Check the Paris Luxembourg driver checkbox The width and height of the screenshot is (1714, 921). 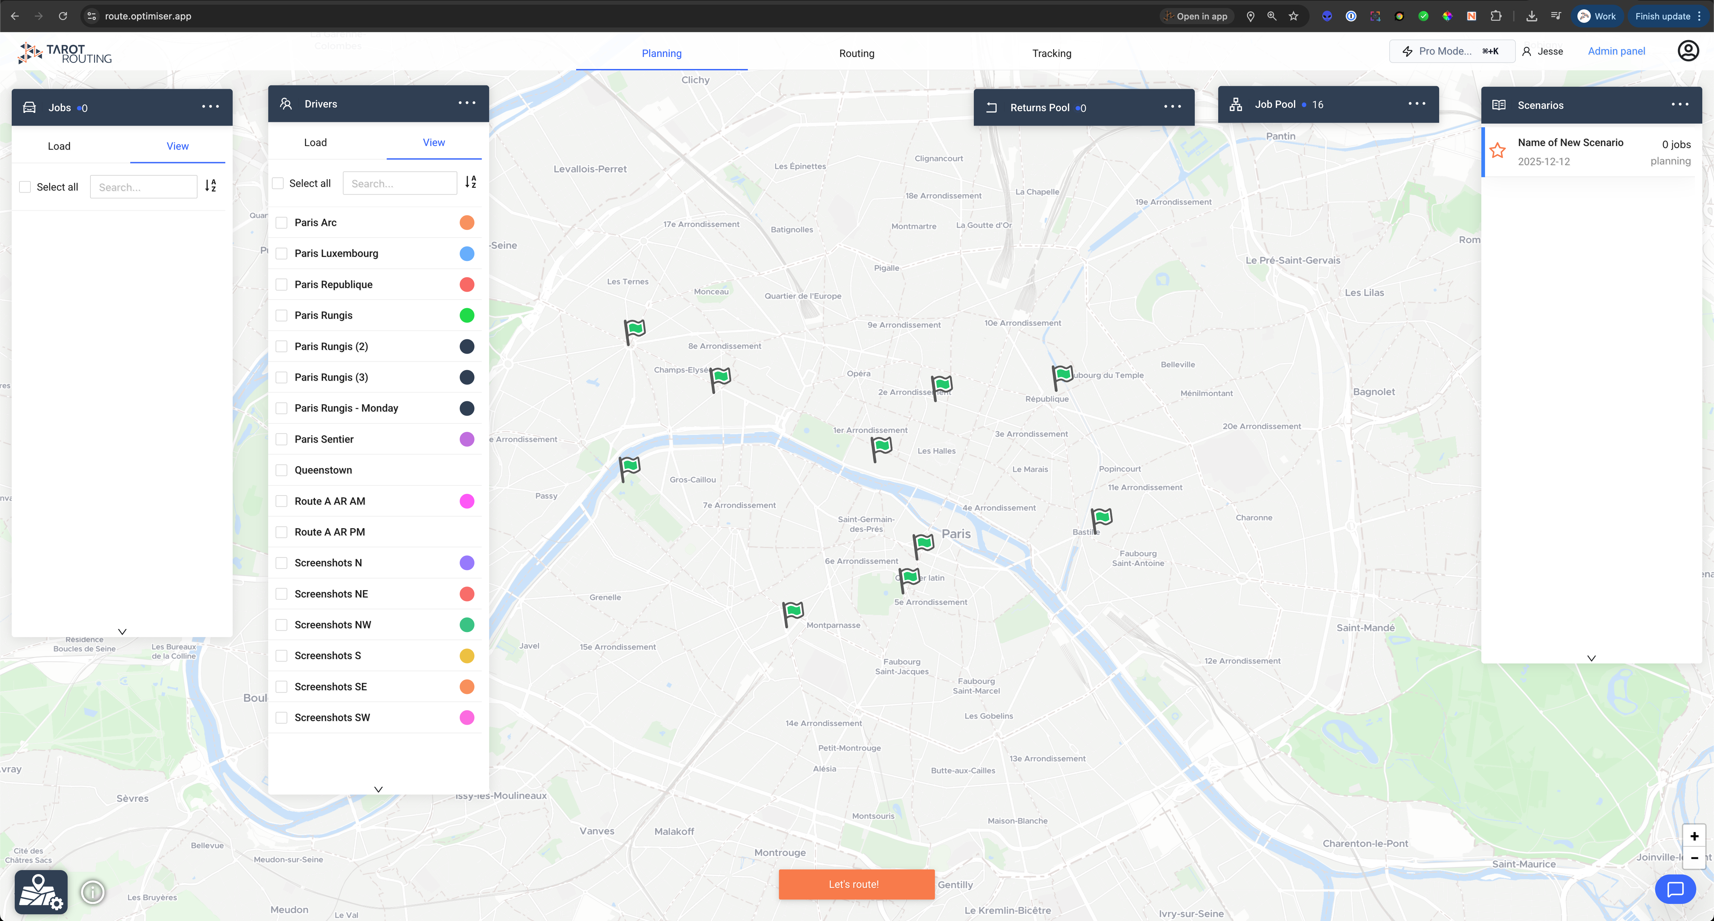coord(282,254)
